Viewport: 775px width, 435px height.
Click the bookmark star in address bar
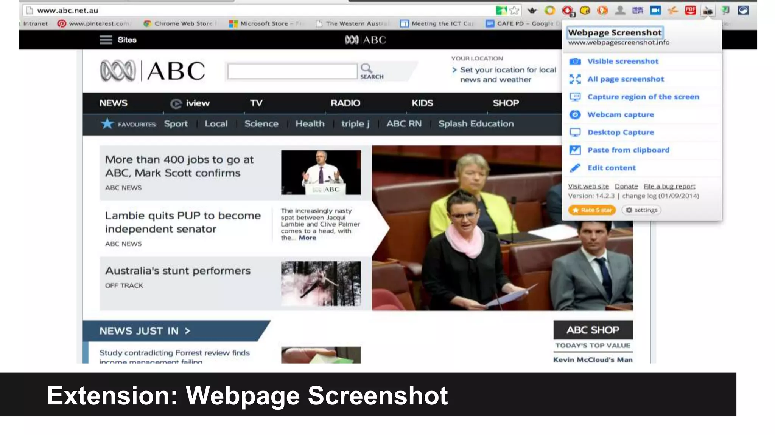[514, 10]
